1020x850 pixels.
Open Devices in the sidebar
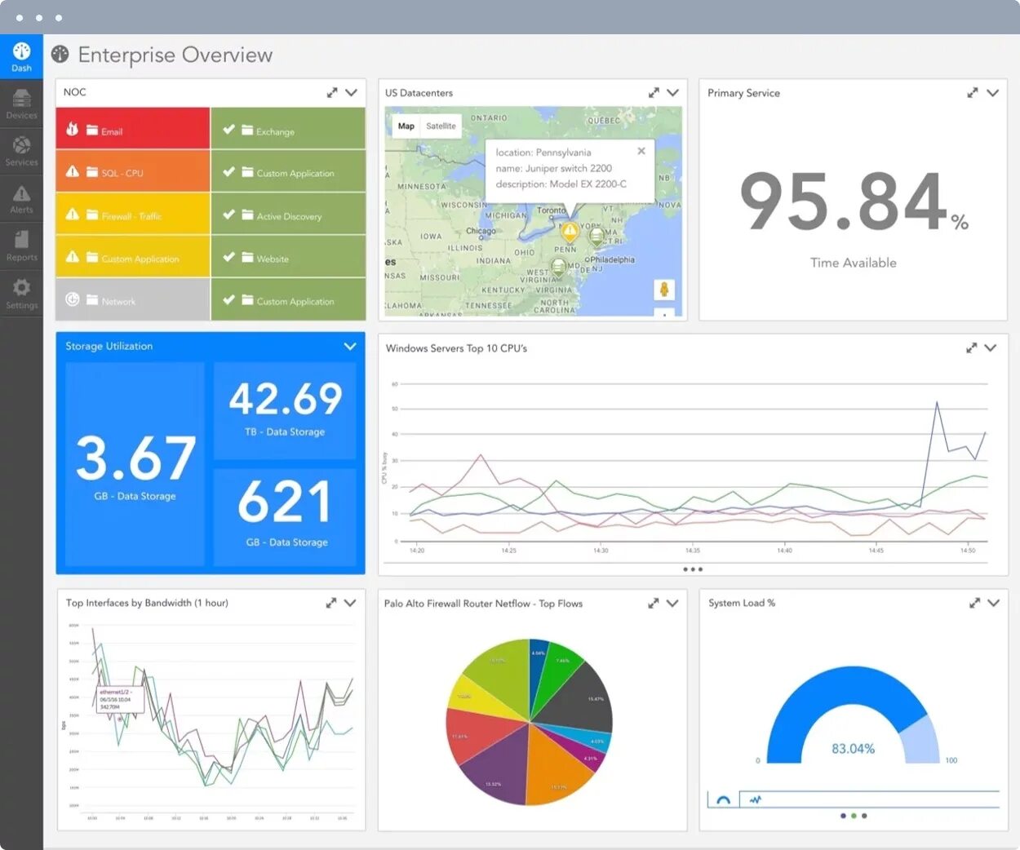(x=21, y=104)
